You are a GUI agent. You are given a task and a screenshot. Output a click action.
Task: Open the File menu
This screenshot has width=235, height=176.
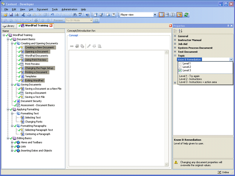6,10
